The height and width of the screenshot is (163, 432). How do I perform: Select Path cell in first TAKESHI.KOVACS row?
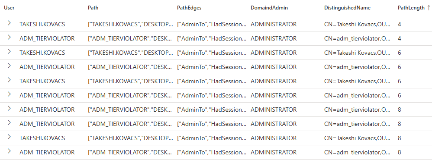click(131, 24)
